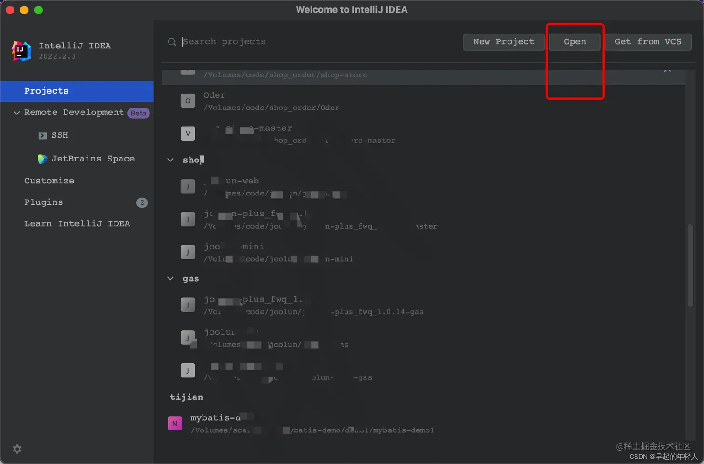Click the yellow macOS minimize button

pyautogui.click(x=24, y=10)
